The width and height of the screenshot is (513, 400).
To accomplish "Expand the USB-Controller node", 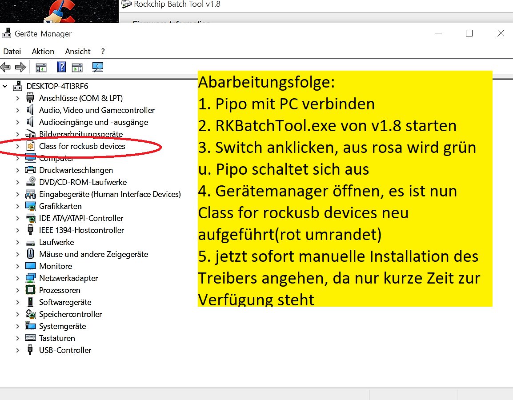I will pyautogui.click(x=18, y=350).
